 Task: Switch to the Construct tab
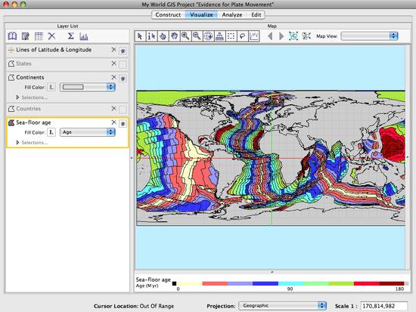[168, 15]
